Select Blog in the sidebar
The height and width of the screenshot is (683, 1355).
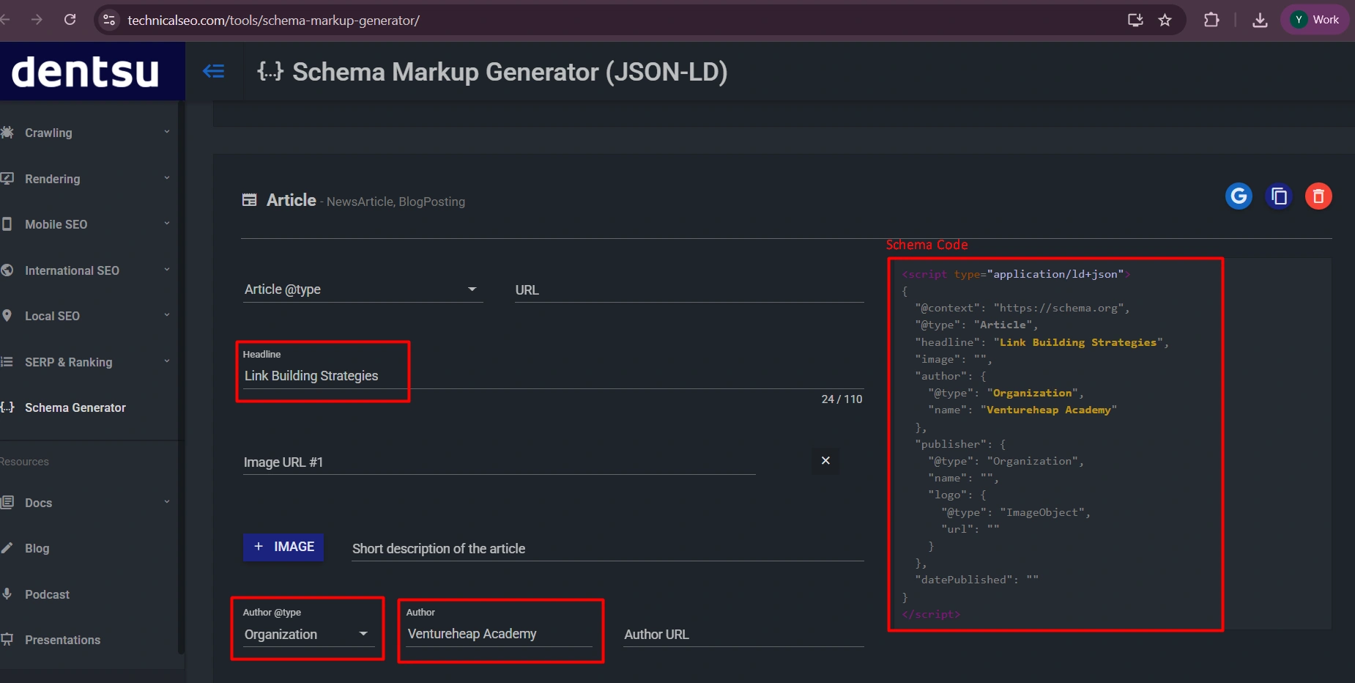[36, 548]
